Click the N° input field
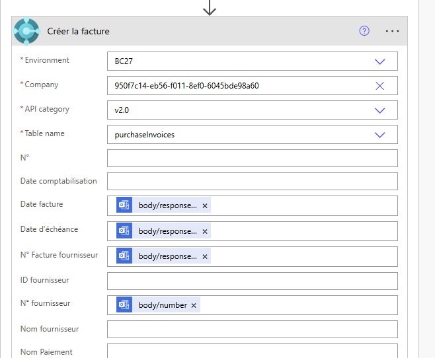This screenshot has height=358, width=435. pos(252,159)
